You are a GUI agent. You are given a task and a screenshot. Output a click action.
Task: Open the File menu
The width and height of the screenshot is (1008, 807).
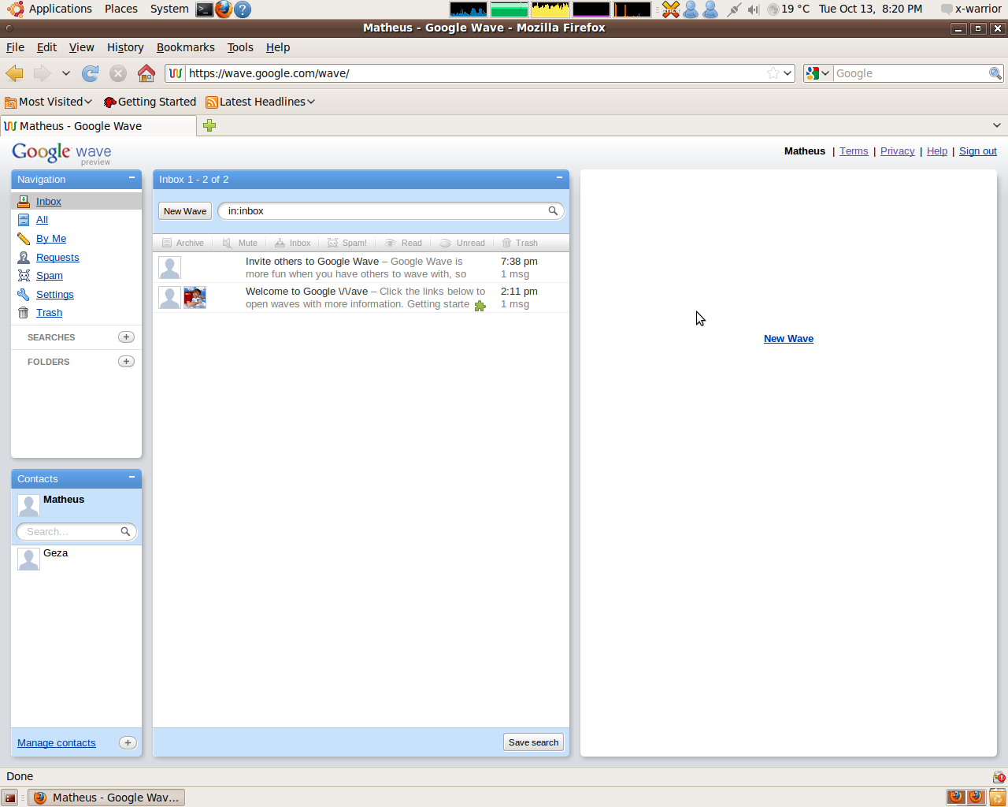(15, 47)
